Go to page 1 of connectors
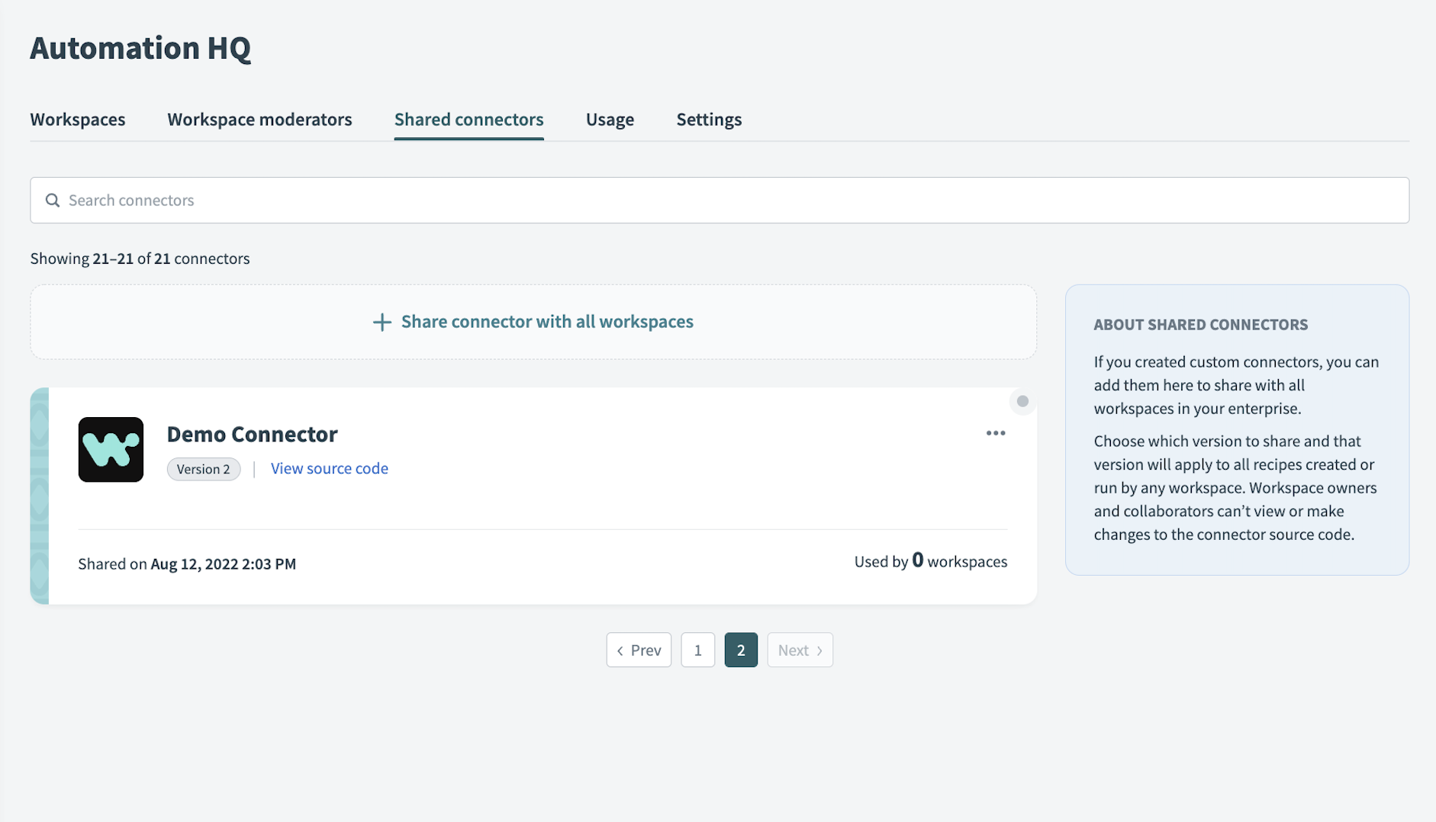 [x=697, y=650]
